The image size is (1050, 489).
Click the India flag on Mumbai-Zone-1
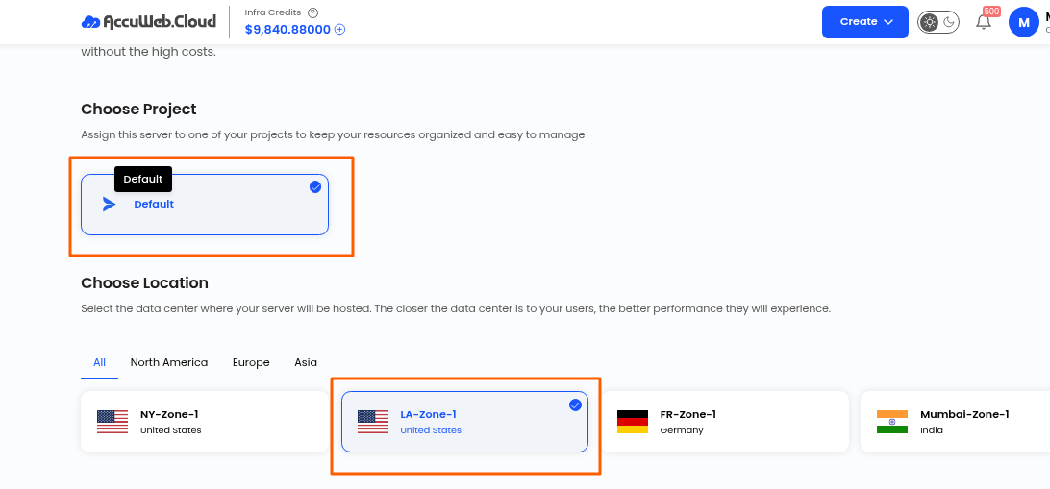[x=892, y=422]
